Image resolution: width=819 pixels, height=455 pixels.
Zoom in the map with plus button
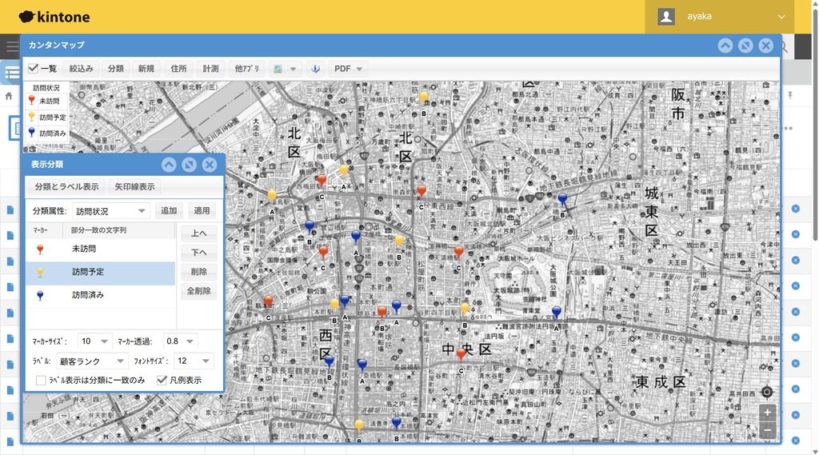click(x=767, y=413)
